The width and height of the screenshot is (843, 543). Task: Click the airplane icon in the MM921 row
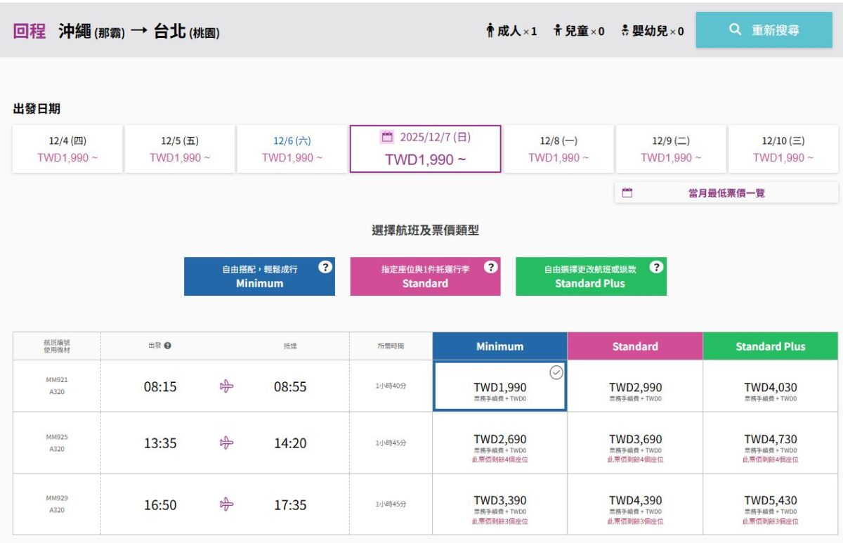coord(226,386)
